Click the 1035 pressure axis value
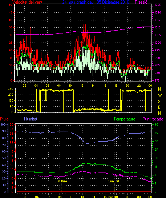The width and height of the screenshot is (166, 198). tap(158, 5)
